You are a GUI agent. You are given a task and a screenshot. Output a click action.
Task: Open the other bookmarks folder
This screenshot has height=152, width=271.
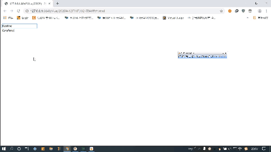pyautogui.click(x=260, y=18)
